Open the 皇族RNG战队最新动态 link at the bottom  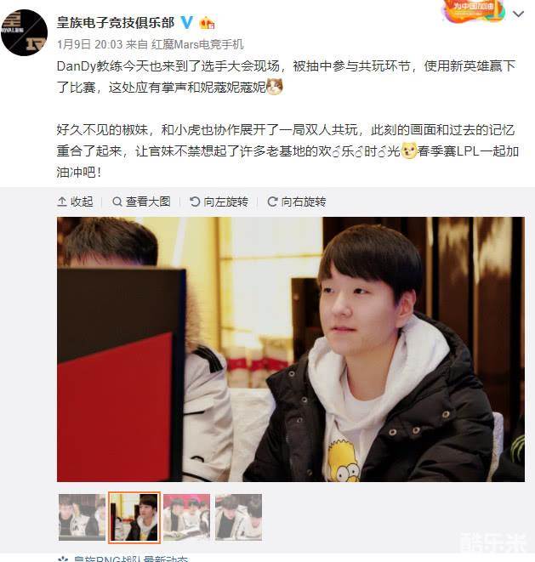[x=131, y=559]
